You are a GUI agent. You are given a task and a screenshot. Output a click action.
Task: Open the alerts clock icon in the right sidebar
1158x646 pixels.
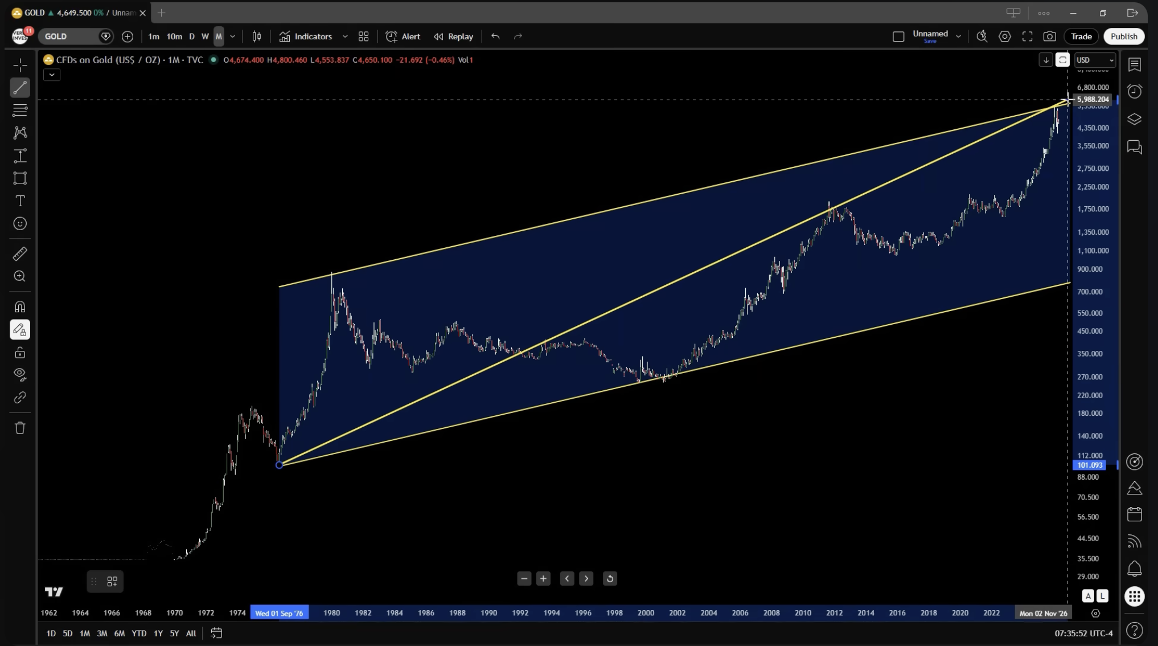(x=1134, y=92)
